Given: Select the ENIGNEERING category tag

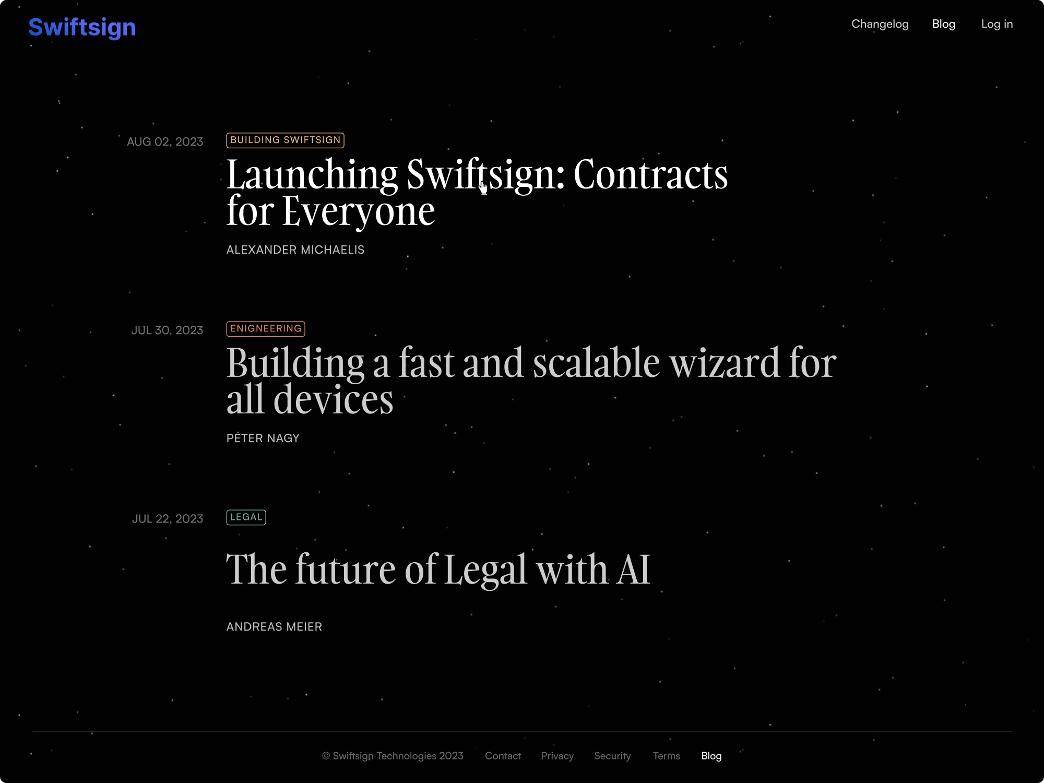Looking at the screenshot, I should pos(266,328).
